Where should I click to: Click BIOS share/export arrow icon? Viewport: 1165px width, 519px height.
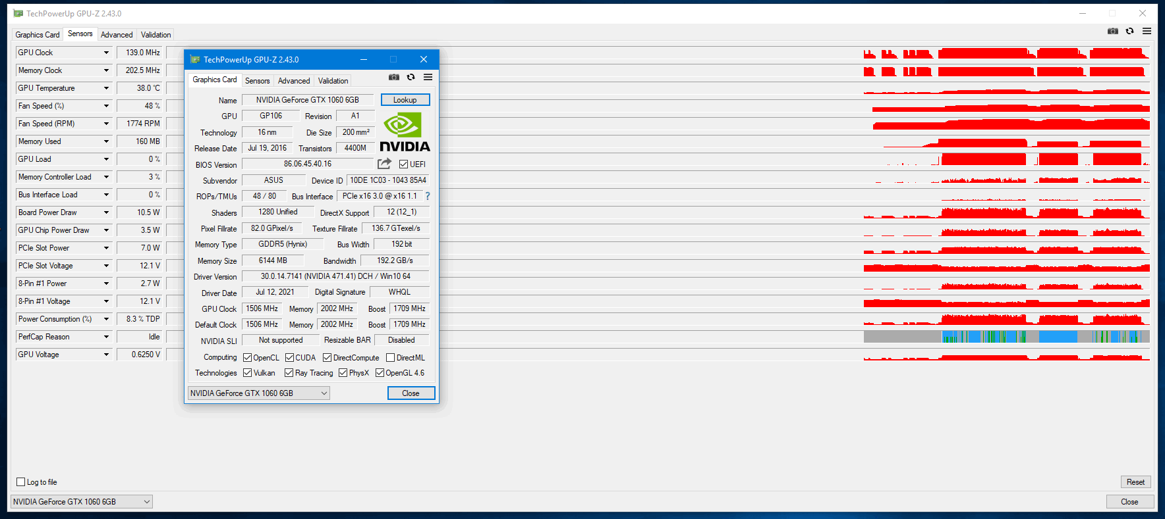(x=385, y=163)
